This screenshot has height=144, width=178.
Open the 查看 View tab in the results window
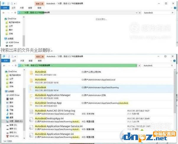click(30, 61)
